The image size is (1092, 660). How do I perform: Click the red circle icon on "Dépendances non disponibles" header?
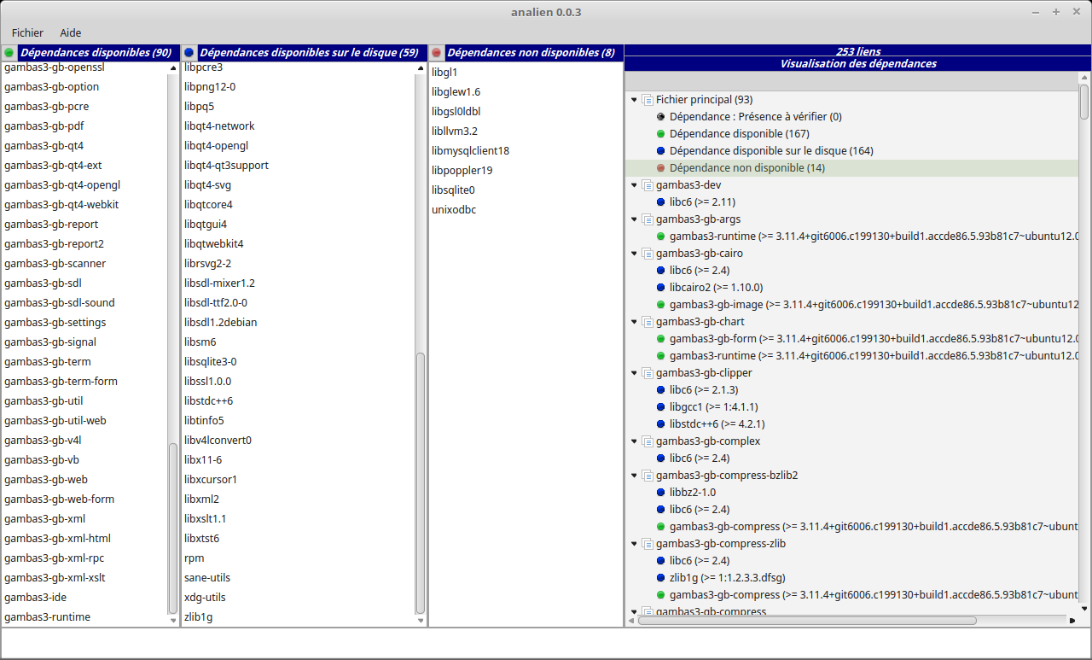(x=436, y=52)
